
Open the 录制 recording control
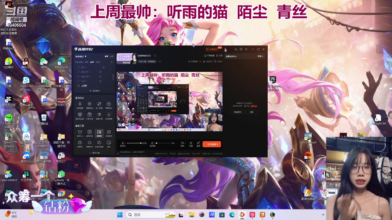tap(182, 144)
